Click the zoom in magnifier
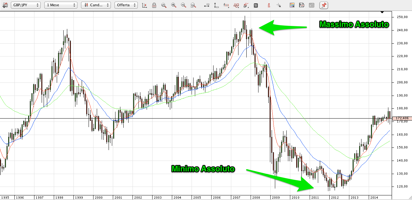The image size is (412, 200). [x=174, y=5]
